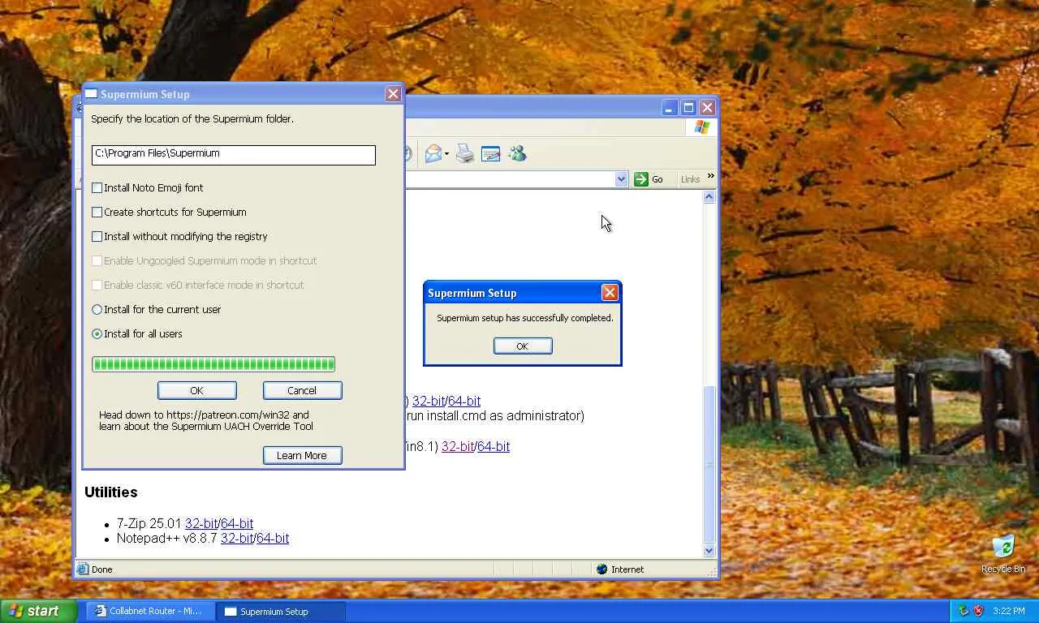Viewport: 1039px width, 623px height.
Task: Click the Internet zone globe in status bar
Action: [601, 569]
